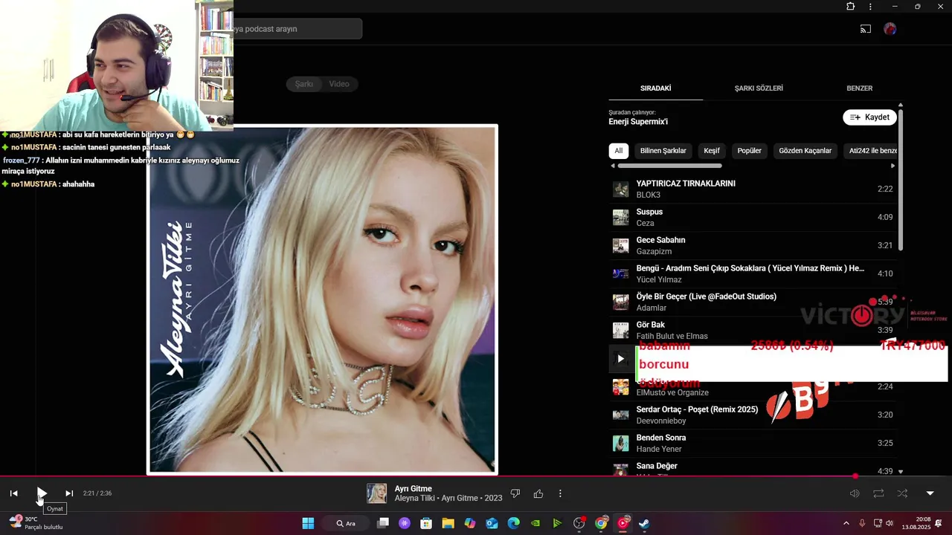Image resolution: width=952 pixels, height=535 pixels.
Task: Select Sana Değer in the queue
Action: click(753, 468)
